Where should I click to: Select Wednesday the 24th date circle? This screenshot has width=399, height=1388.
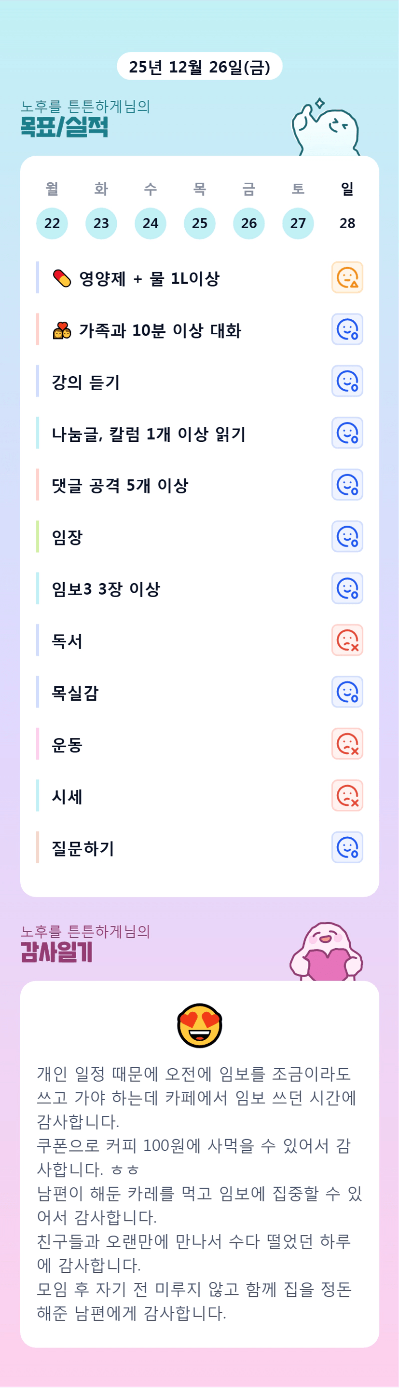point(151,223)
